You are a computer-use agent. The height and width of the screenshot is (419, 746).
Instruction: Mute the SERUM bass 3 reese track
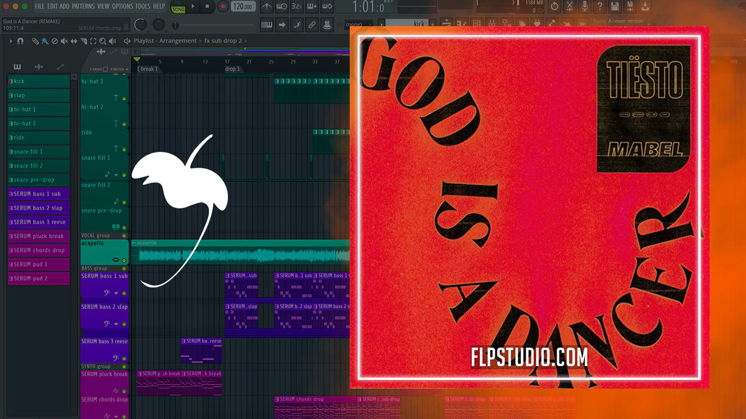124,358
